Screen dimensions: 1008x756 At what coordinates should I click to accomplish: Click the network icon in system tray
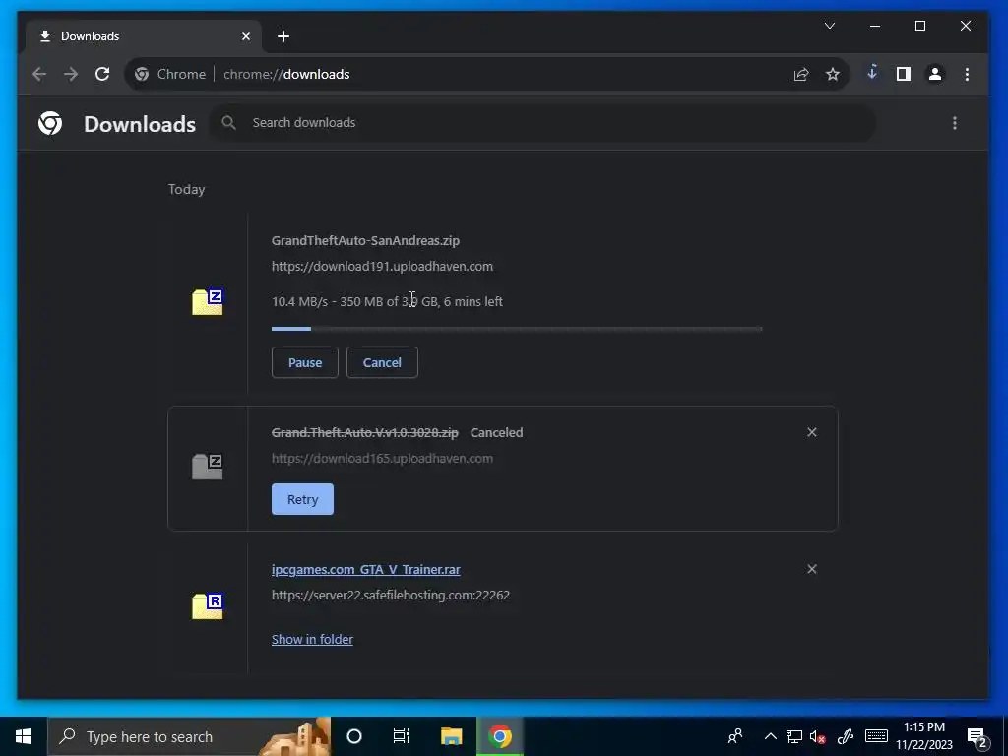point(794,736)
